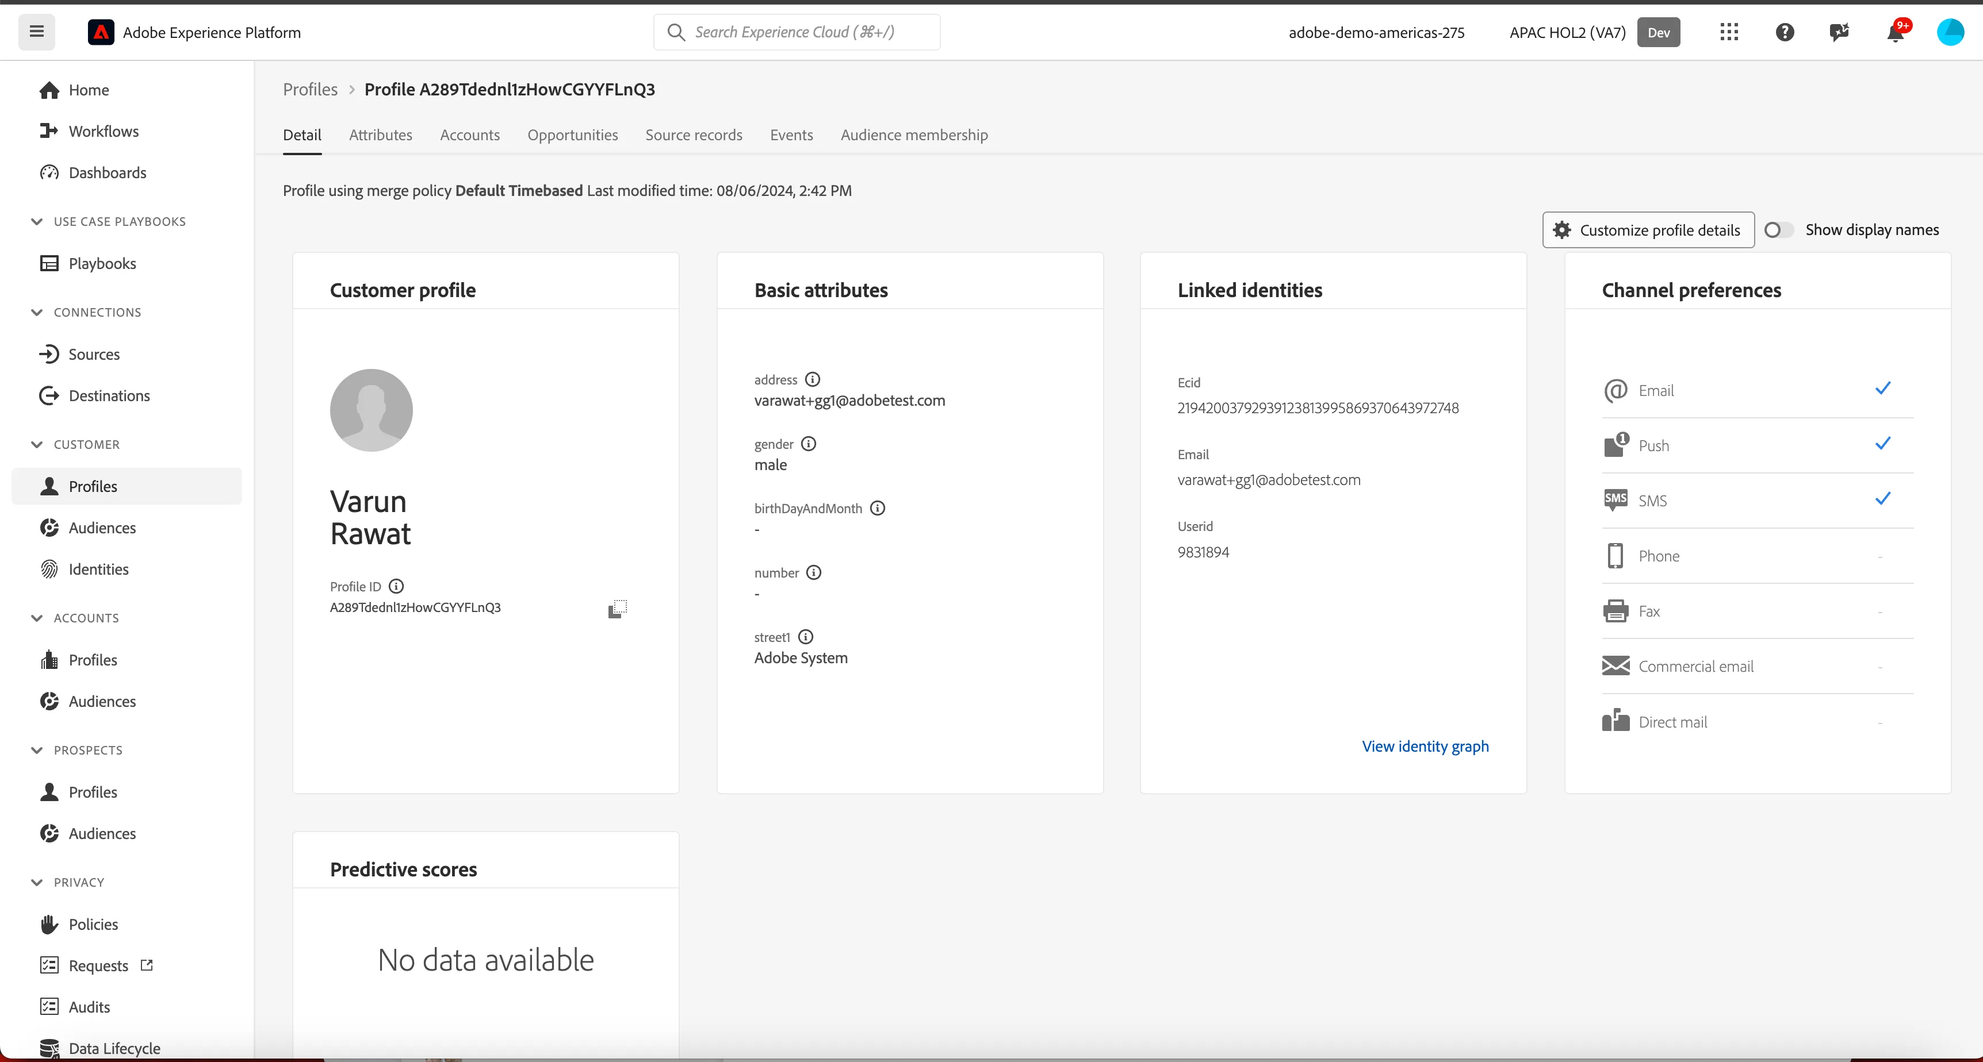Viewport: 1983px width, 1062px height.
Task: Copy the Profile ID to clipboard
Action: coord(617,608)
